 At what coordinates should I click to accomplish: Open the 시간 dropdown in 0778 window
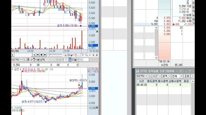point(160,76)
